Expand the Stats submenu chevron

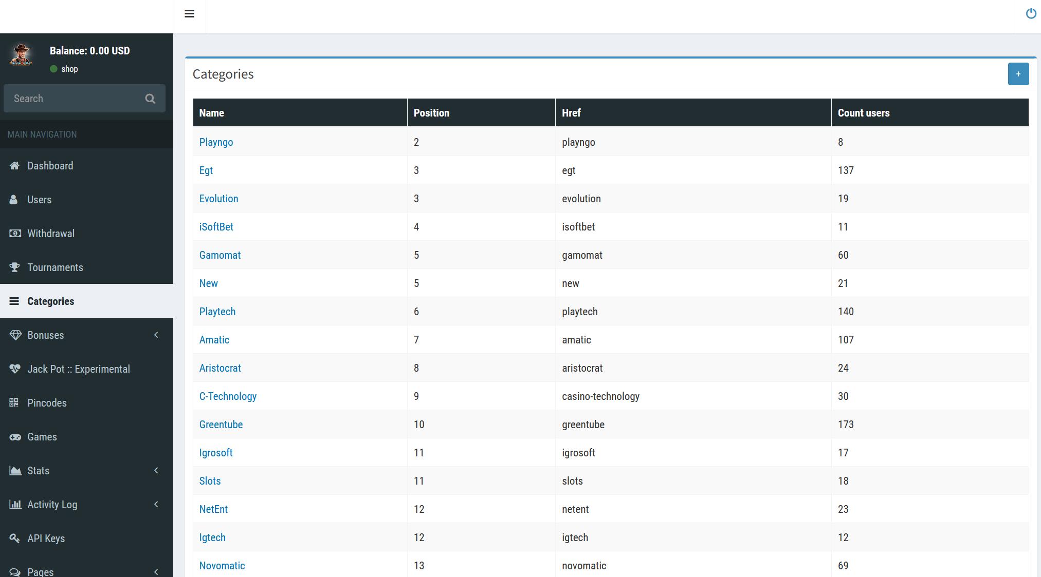[x=156, y=470]
